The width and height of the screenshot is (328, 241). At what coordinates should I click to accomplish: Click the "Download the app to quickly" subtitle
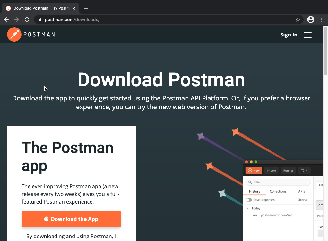(x=161, y=102)
